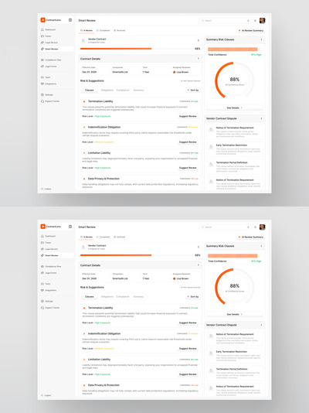309x413 pixels.
Task: Open the Summary Risk Clauses more-options menu, top mockup
Action: [x=261, y=39]
